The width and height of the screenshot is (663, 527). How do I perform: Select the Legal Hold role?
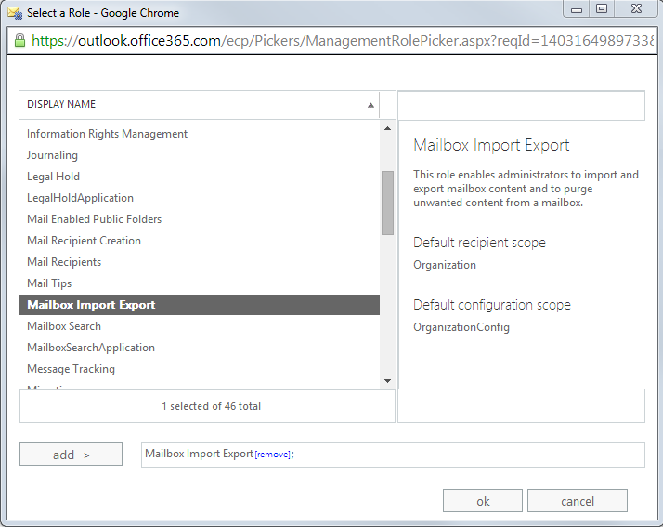click(200, 177)
